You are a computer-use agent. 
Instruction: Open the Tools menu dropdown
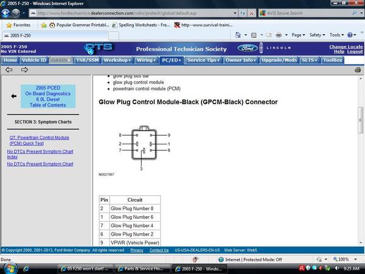tap(336, 35)
